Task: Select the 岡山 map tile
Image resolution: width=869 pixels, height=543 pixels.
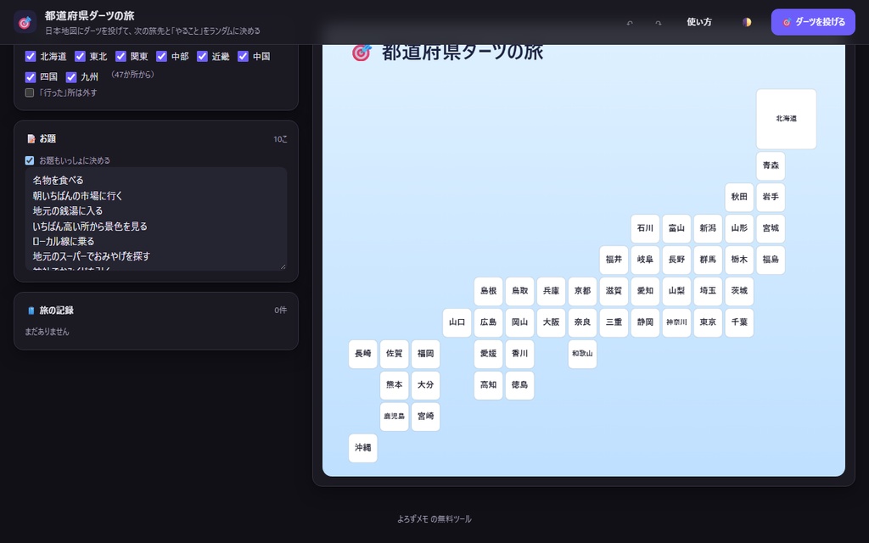Action: pos(520,322)
